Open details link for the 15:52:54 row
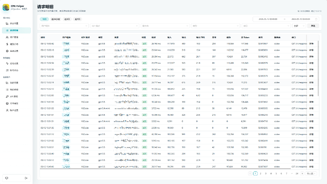327x184 pixels. pyautogui.click(x=311, y=63)
